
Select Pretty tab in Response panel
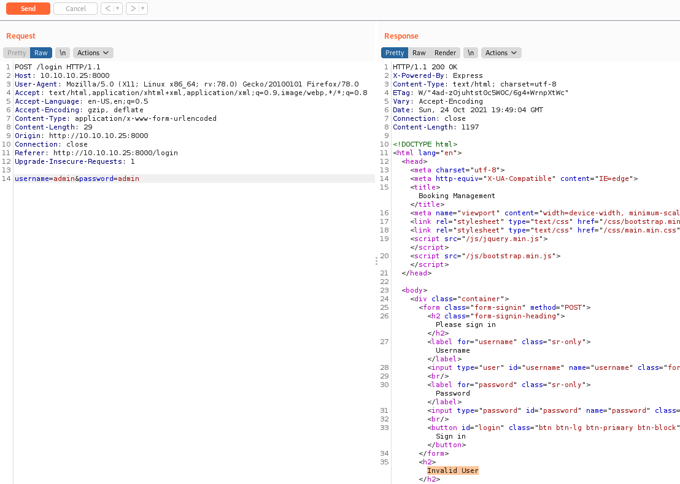coord(395,53)
